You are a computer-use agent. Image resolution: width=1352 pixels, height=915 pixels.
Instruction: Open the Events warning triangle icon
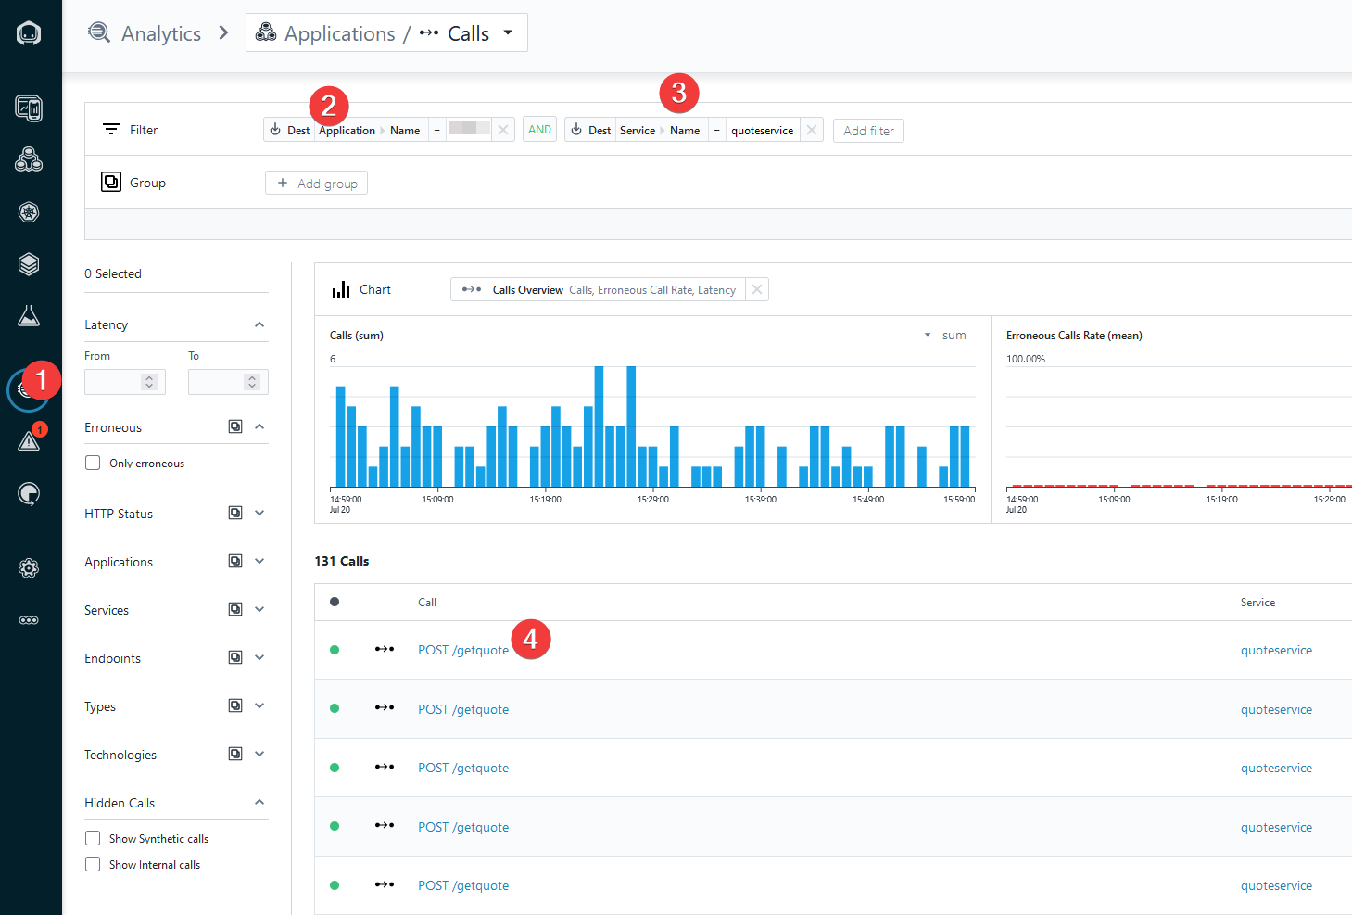29,441
